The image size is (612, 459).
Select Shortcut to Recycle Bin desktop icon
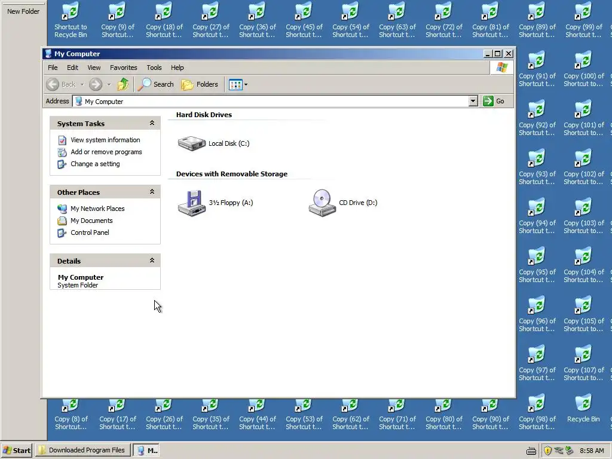(71, 20)
